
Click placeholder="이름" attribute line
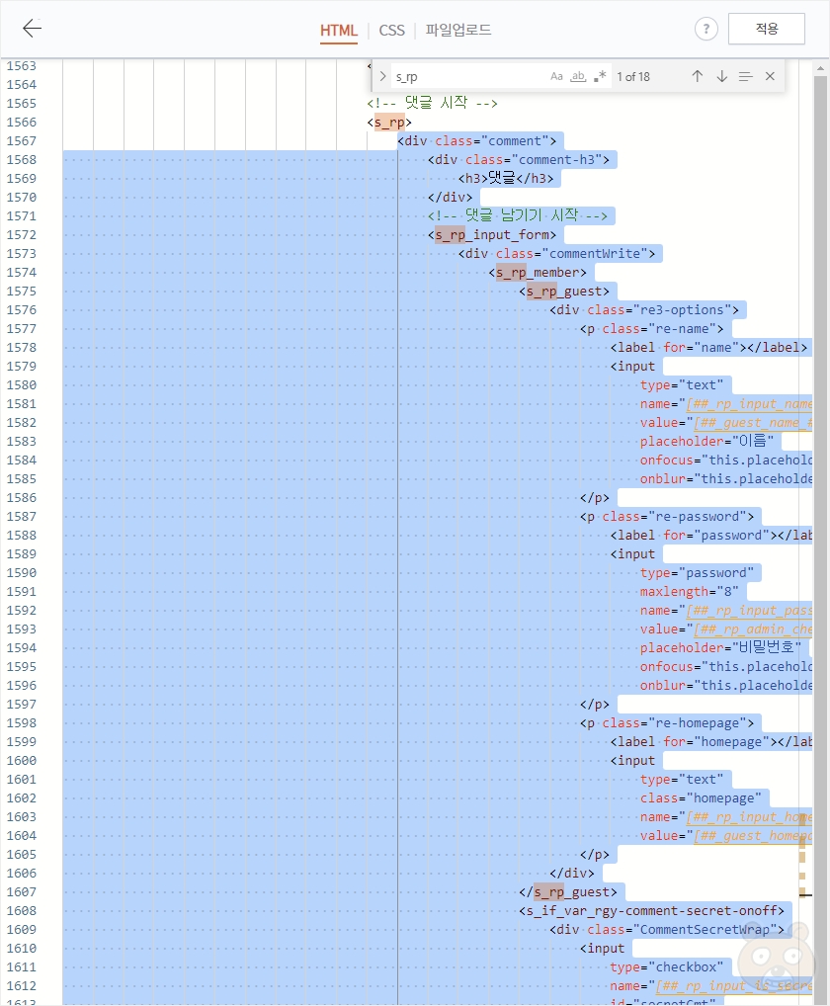[x=706, y=442]
